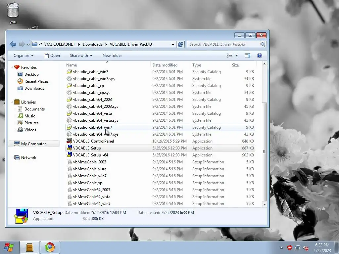Show hidden system tray icons
The width and height of the screenshot is (339, 254).
pos(281,248)
